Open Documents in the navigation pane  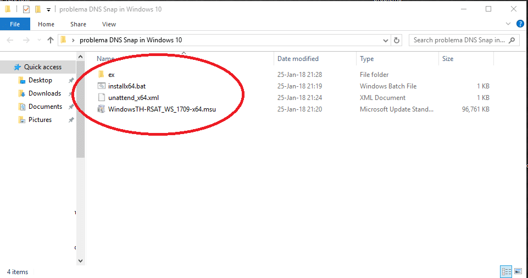tap(45, 107)
